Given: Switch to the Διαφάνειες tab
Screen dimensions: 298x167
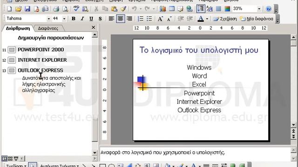Looking at the screenshot, I should click(48, 28).
